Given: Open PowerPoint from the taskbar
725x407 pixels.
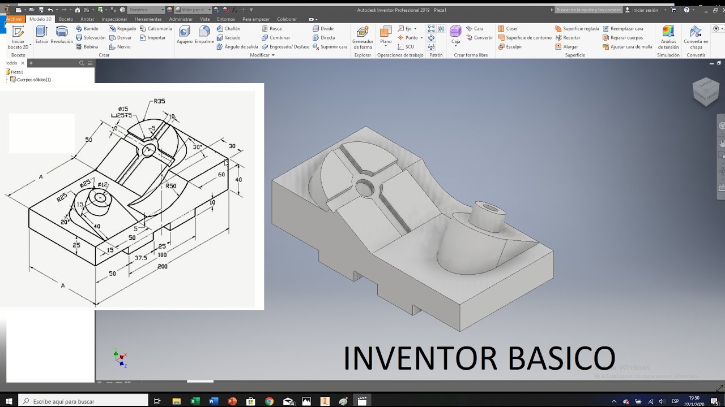Looking at the screenshot, I should [x=232, y=401].
